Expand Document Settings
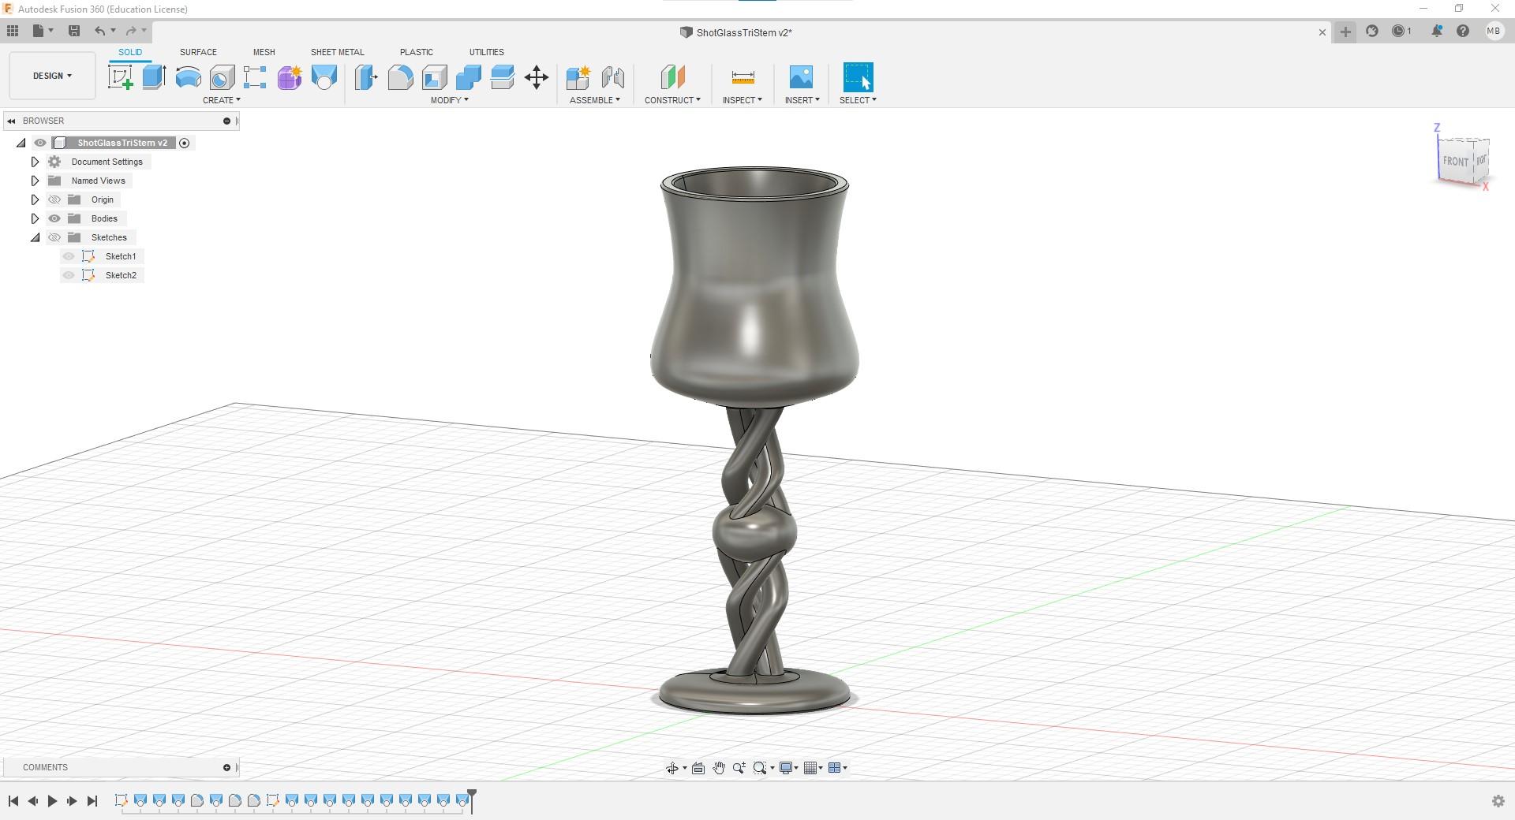 [x=35, y=162]
